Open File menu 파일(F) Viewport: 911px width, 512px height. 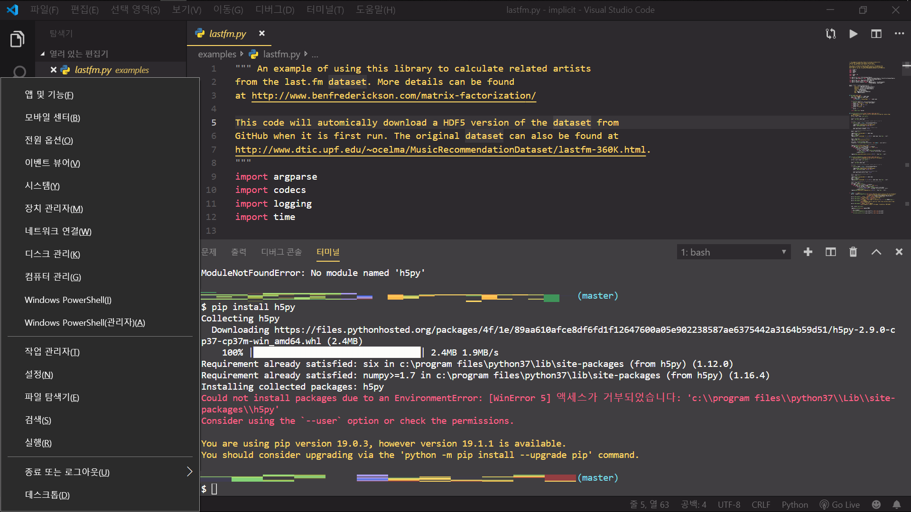tap(44, 9)
